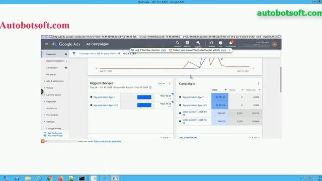Open Audiences in the sidebar

click(51, 109)
